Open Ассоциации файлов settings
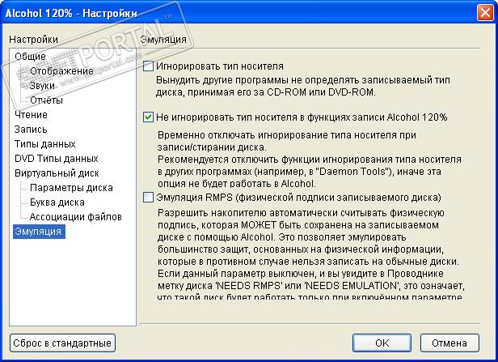The height and width of the screenshot is (362, 498). point(76,217)
